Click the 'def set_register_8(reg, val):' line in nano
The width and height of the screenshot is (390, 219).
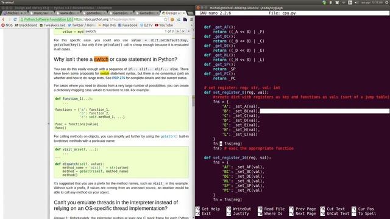pyautogui.click(x=236, y=92)
